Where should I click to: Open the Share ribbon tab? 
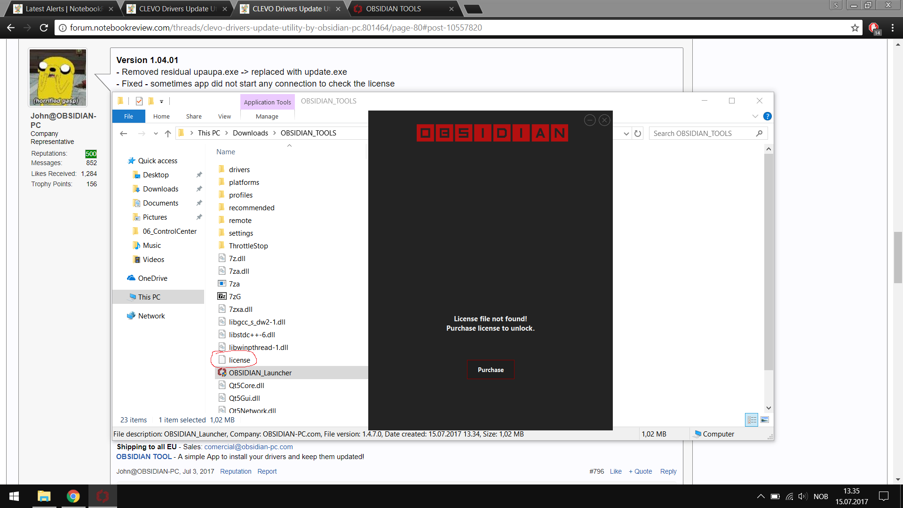click(194, 116)
